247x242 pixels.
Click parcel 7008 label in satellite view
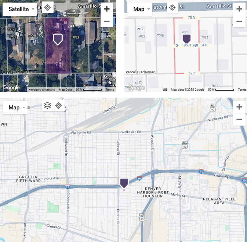pos(32,35)
